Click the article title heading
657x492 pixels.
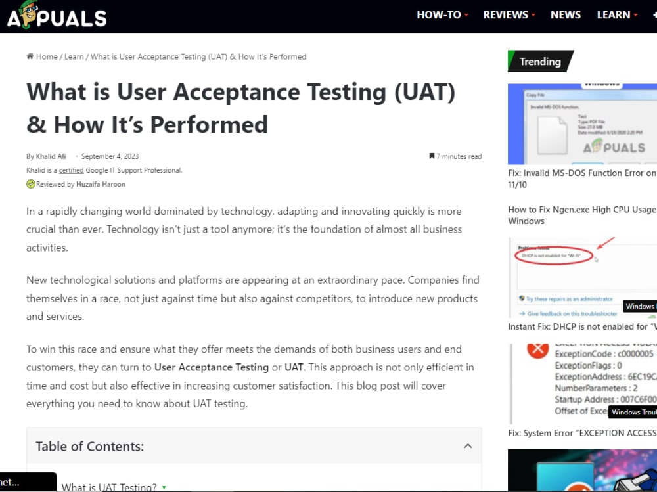[241, 108]
